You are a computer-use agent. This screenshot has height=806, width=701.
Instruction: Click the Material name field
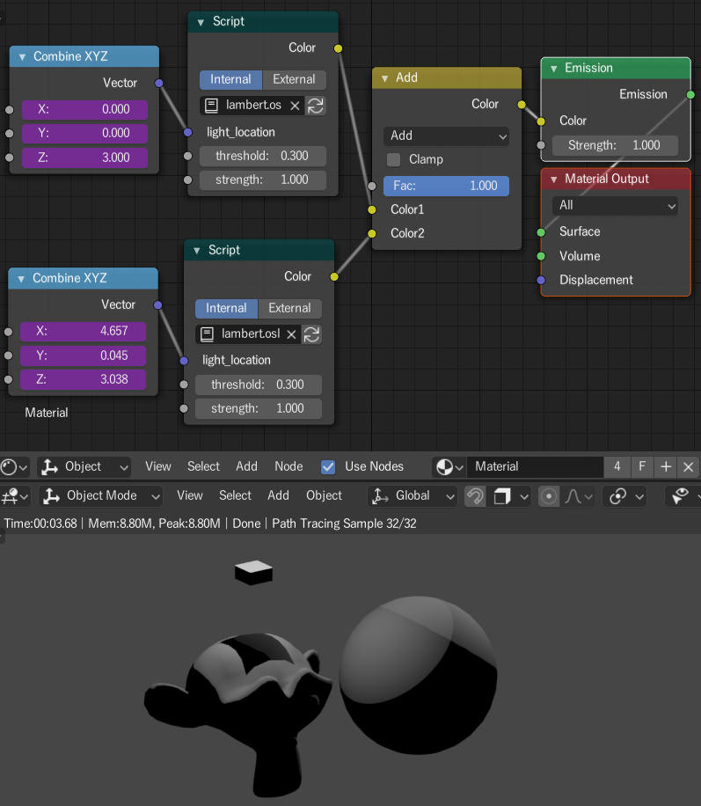535,466
